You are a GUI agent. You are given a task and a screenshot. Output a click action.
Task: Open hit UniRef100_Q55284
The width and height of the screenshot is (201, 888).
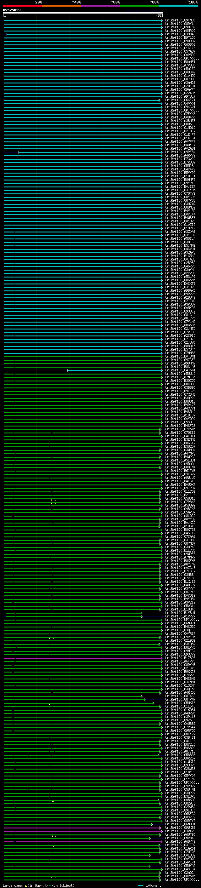[x=180, y=166]
